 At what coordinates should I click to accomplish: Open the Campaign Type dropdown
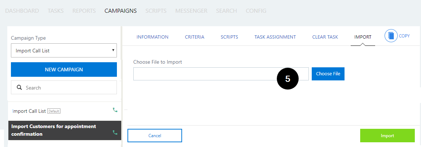click(64, 51)
